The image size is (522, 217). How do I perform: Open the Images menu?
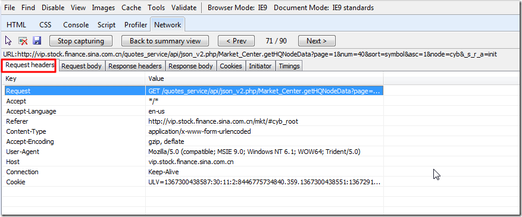tap(104, 8)
